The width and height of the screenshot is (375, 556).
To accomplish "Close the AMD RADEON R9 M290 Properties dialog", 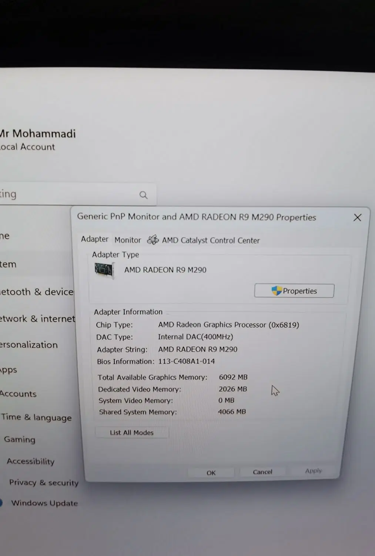I will point(357,218).
